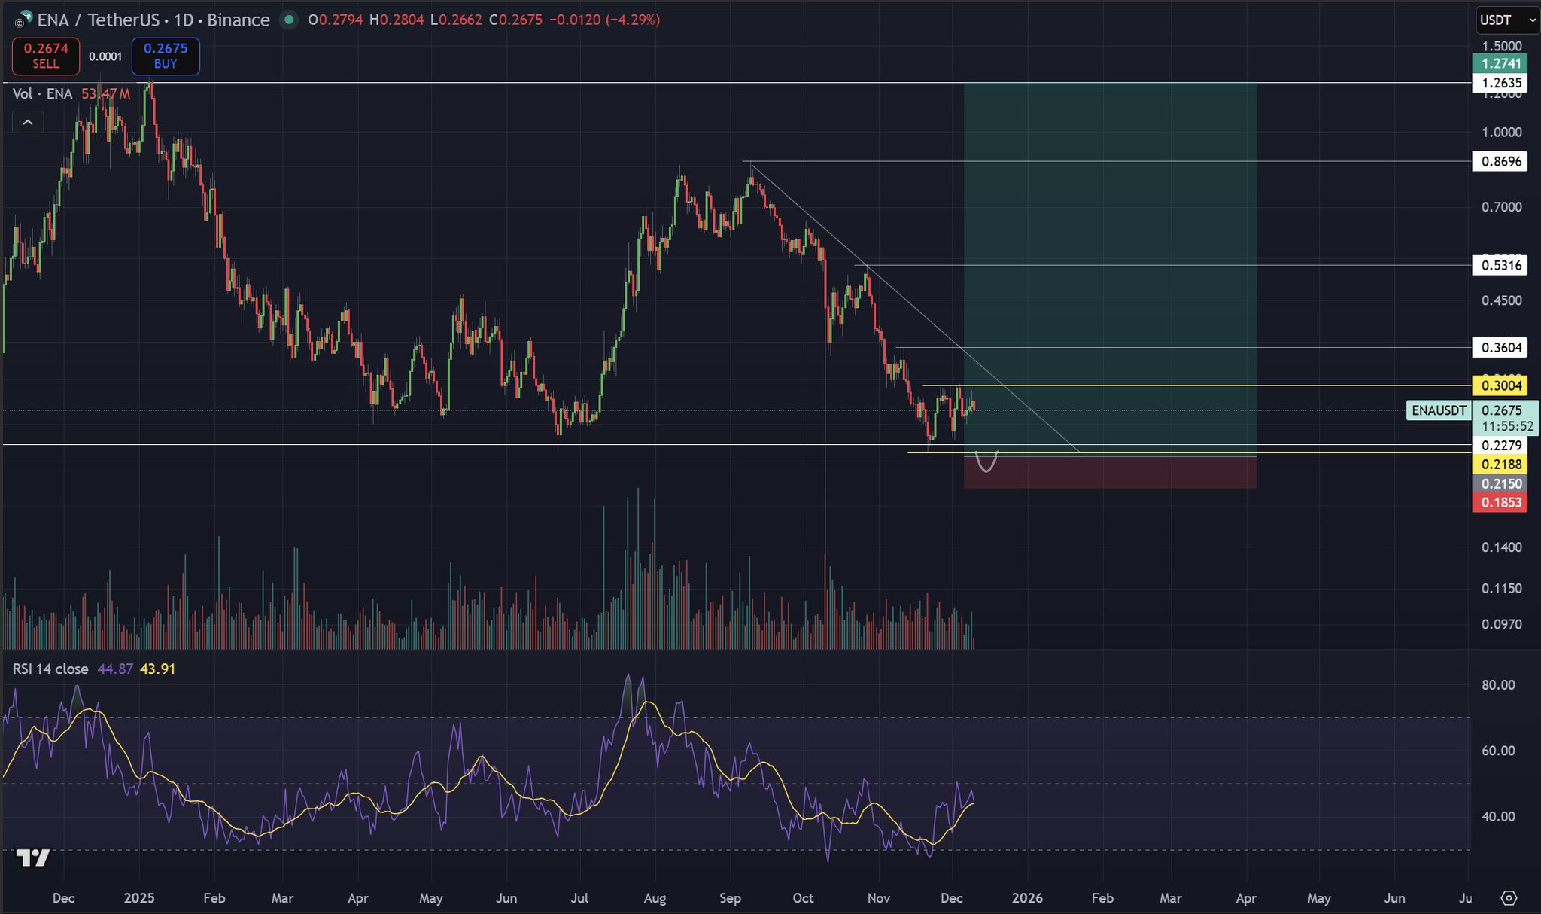Click the green 1.2741 target label
The height and width of the screenshot is (914, 1541).
(x=1500, y=63)
